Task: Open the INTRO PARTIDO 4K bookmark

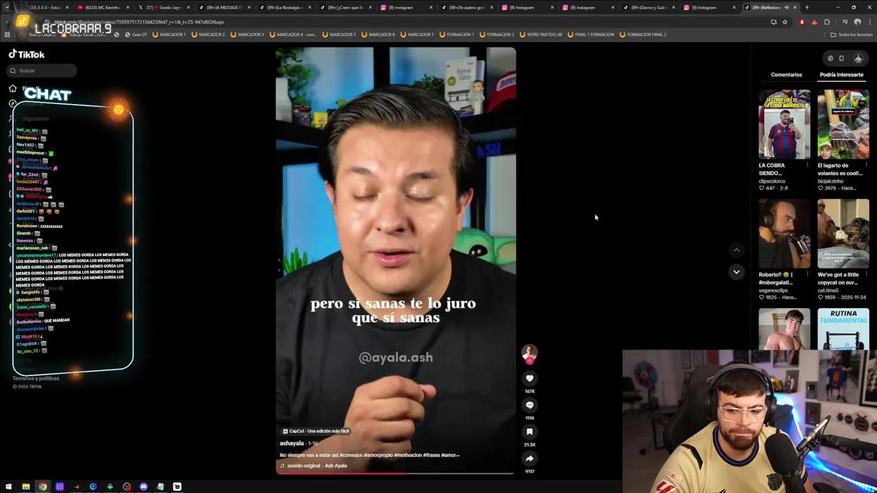Action: (x=542, y=34)
